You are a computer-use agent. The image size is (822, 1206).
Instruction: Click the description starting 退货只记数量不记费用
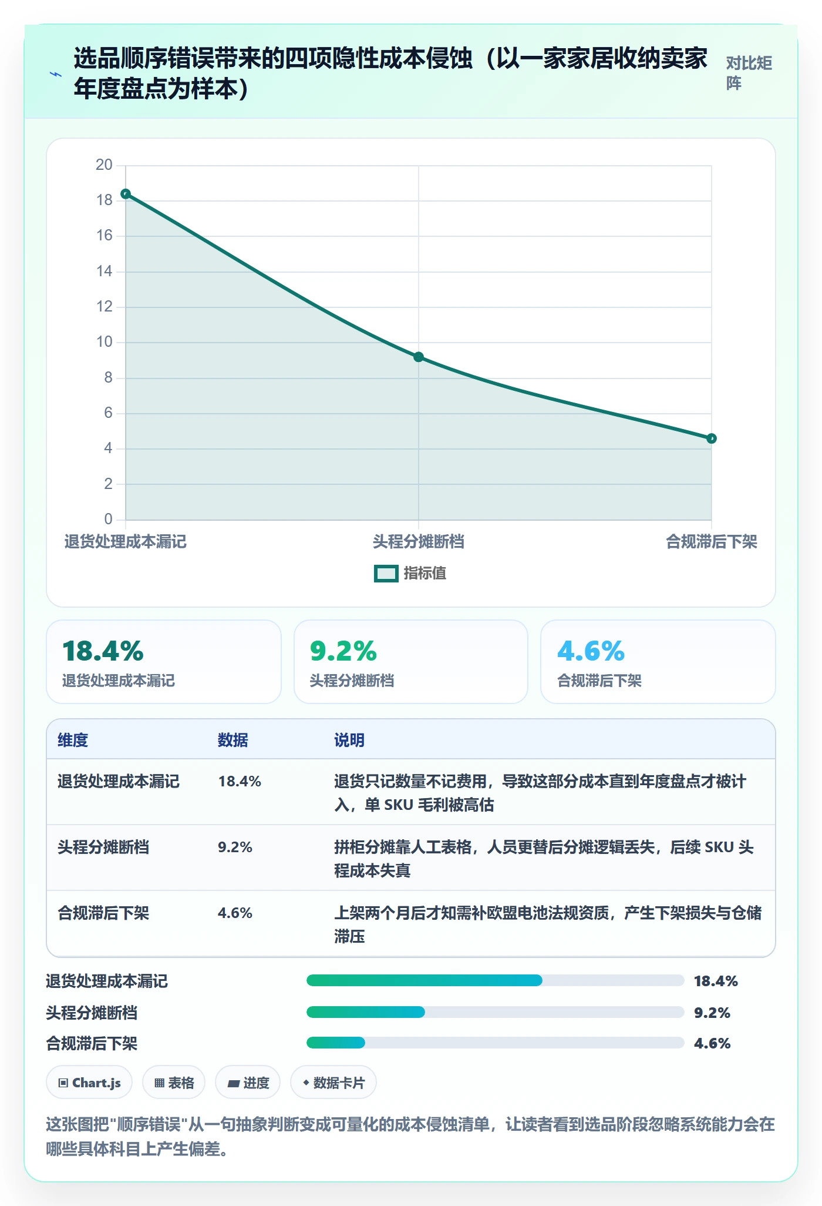(x=540, y=793)
